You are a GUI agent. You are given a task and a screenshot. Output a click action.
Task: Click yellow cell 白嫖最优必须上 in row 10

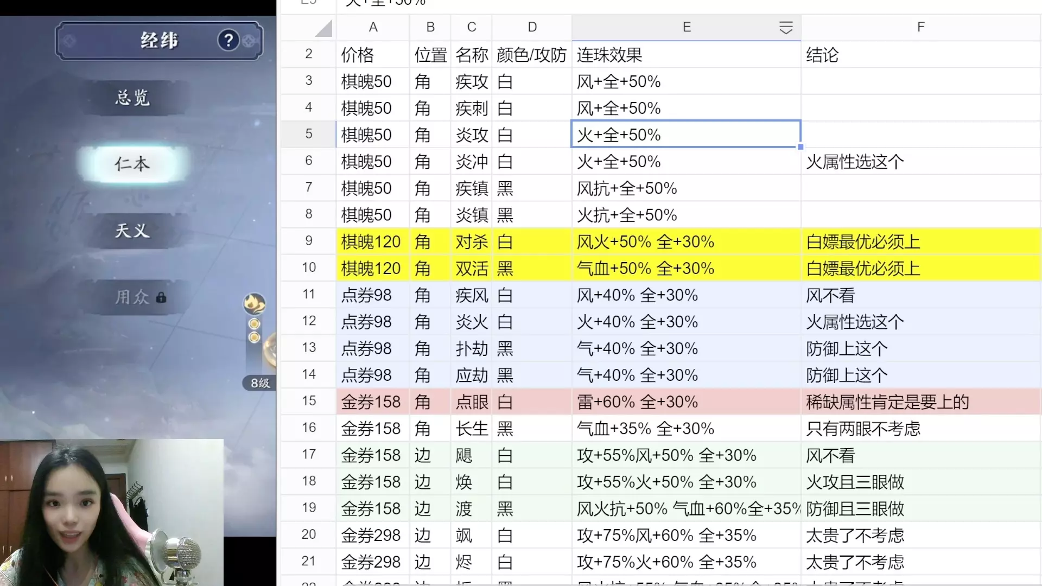click(x=863, y=269)
